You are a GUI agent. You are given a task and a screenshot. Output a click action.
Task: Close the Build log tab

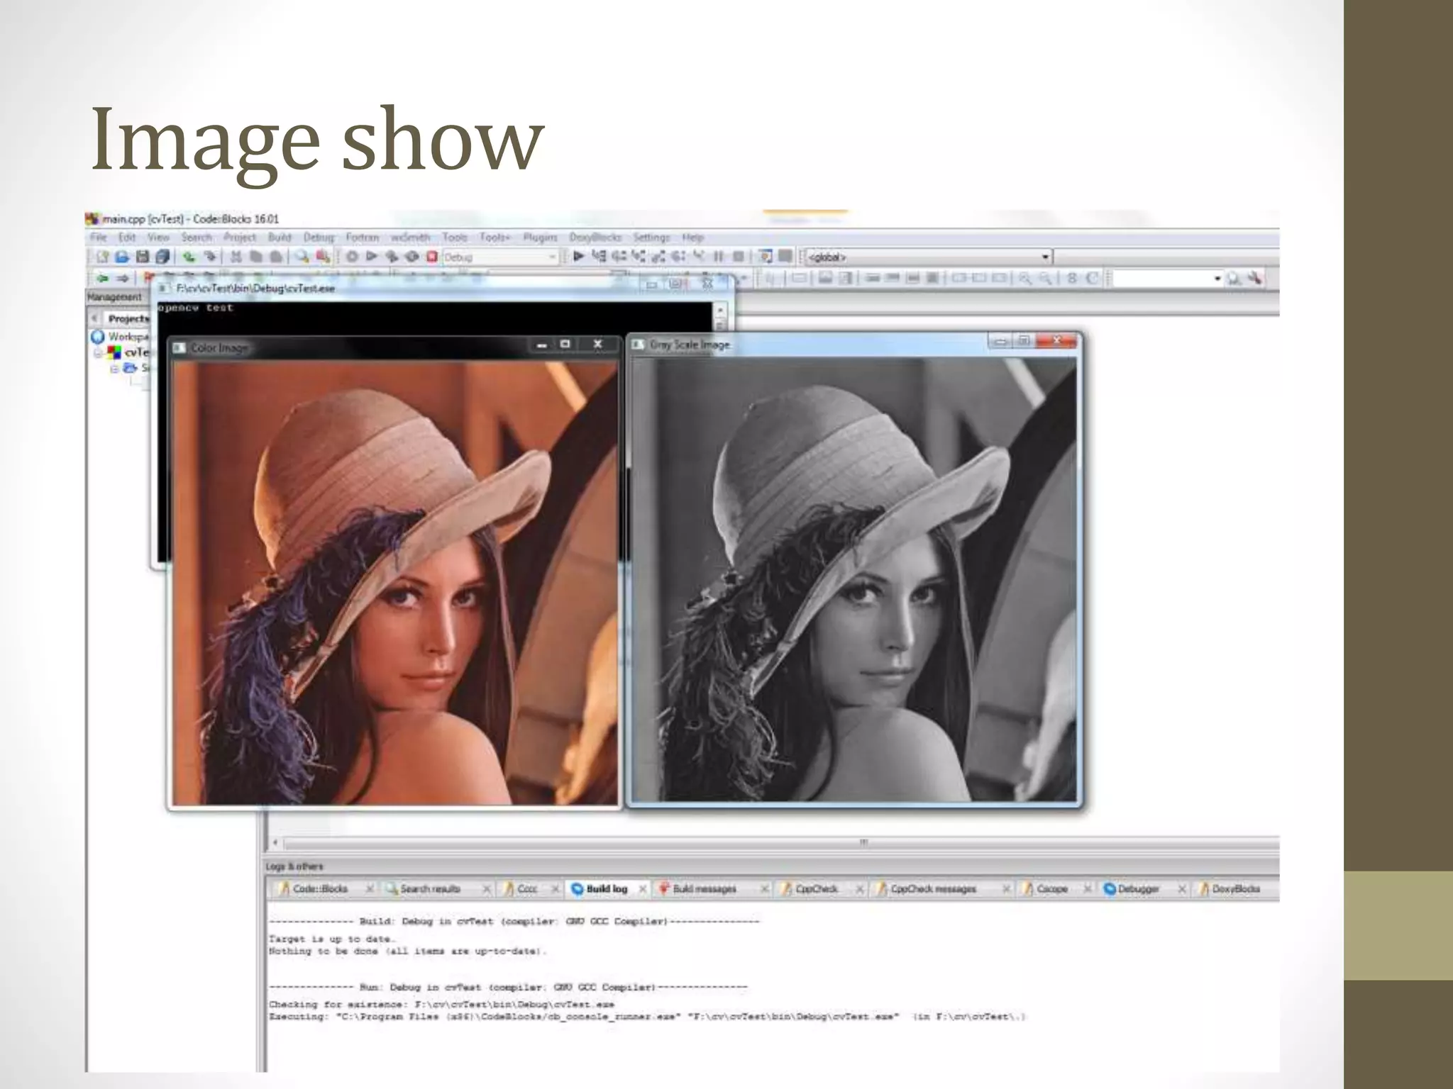tap(642, 888)
